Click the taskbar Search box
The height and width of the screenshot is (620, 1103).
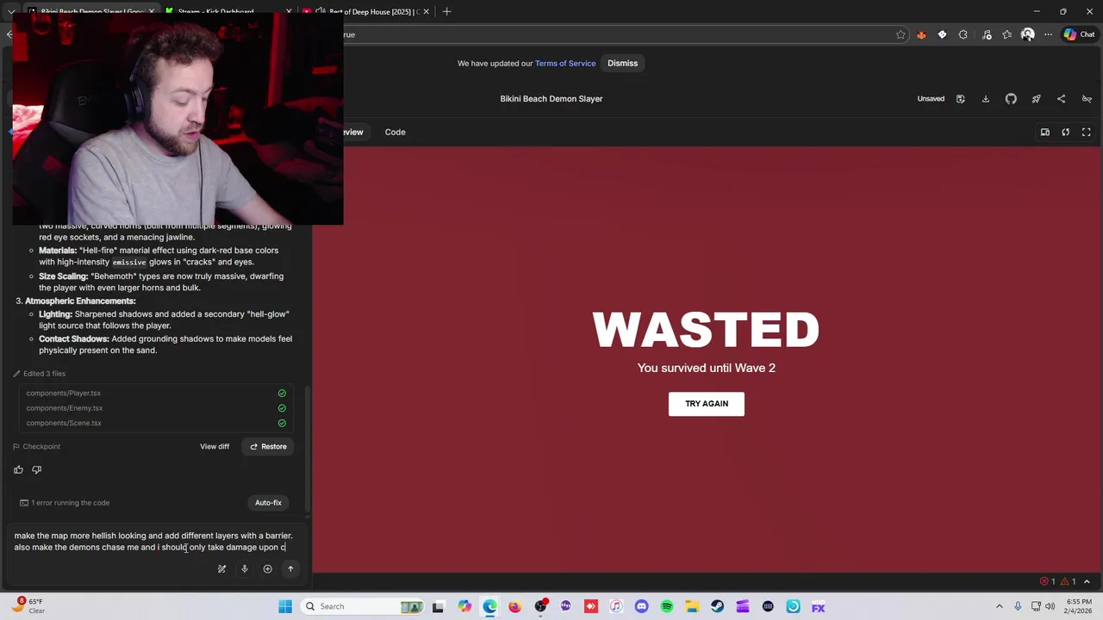(x=362, y=606)
